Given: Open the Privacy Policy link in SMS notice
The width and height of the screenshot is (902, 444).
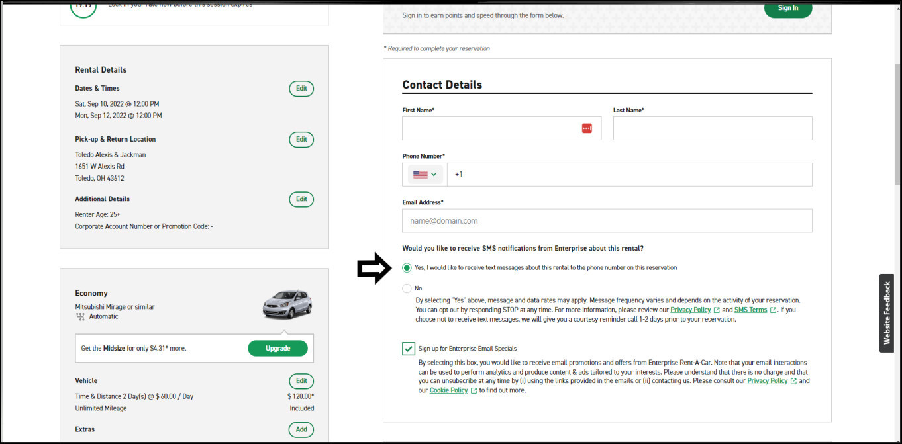Looking at the screenshot, I should click(690, 310).
